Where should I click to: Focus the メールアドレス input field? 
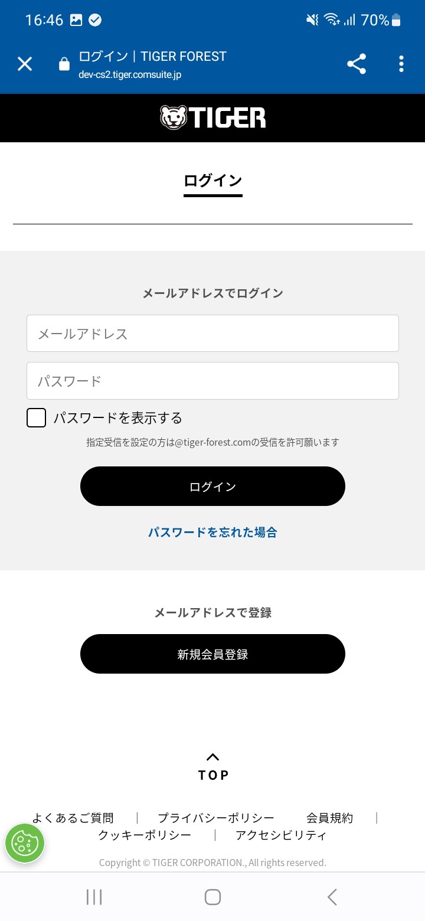[x=212, y=334]
